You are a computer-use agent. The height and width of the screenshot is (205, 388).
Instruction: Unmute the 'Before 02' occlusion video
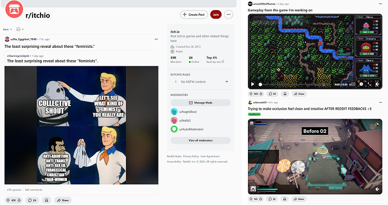[377, 189]
